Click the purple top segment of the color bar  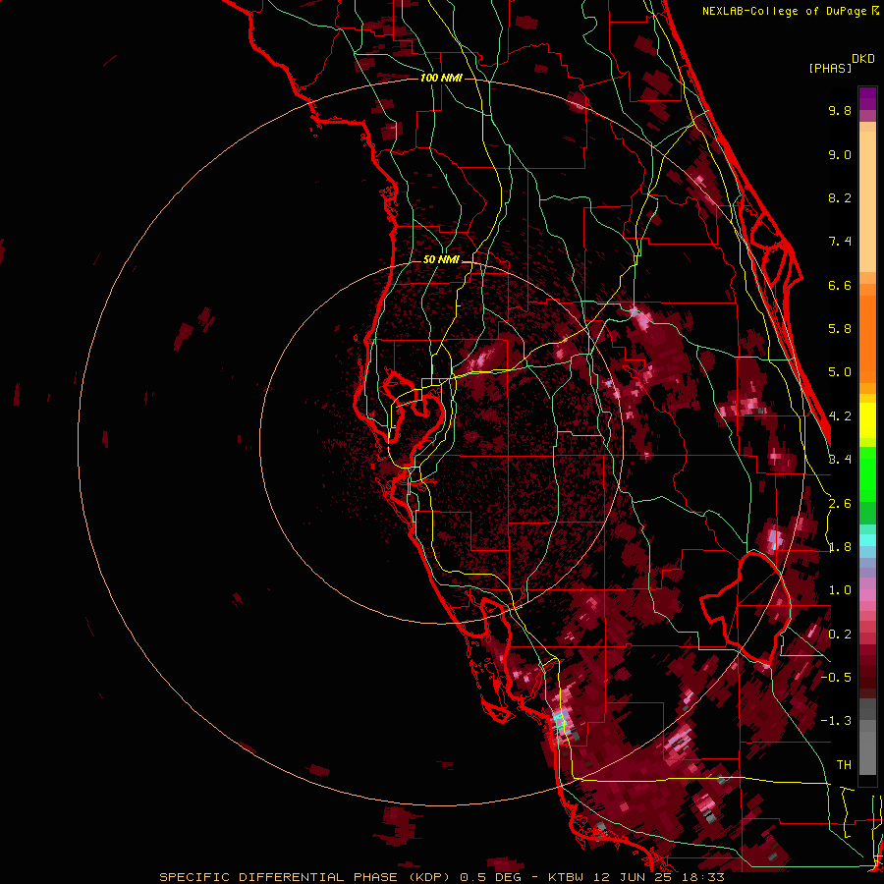coord(867,98)
